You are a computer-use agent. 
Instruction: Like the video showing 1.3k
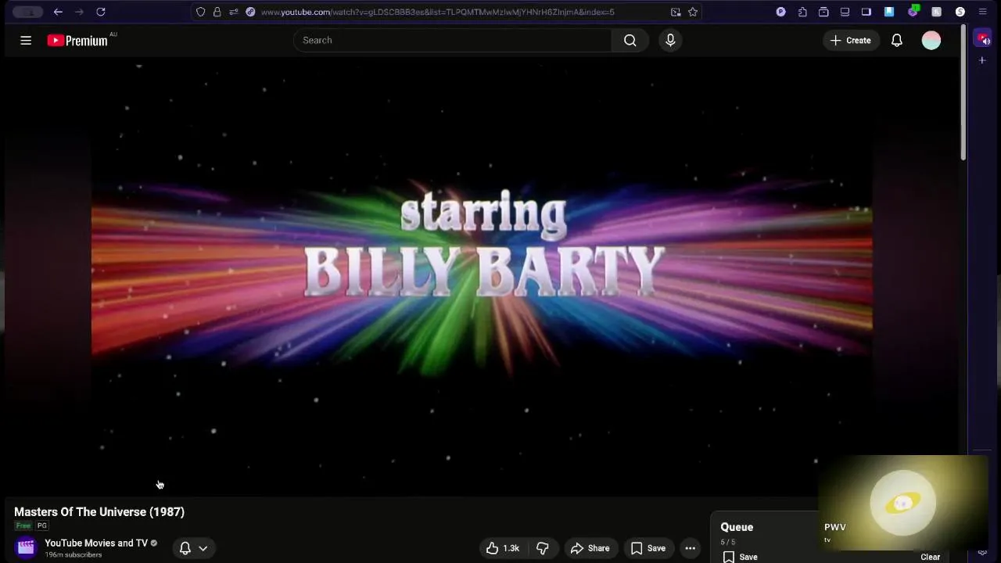coord(503,548)
